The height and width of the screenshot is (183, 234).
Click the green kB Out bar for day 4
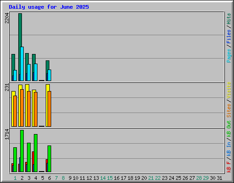36,153
